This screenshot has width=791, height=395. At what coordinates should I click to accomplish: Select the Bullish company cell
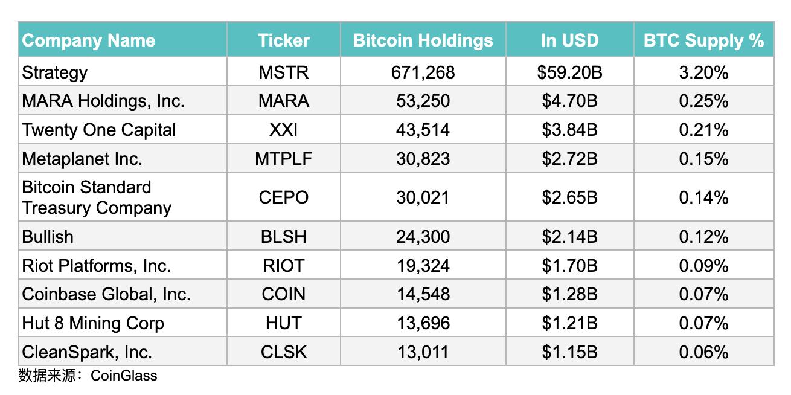[x=48, y=237]
